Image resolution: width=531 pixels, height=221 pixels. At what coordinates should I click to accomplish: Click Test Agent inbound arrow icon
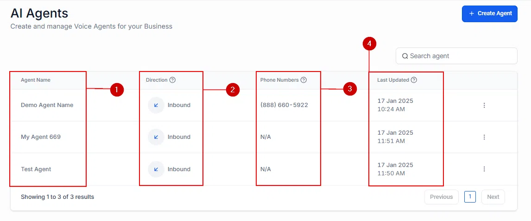156,169
